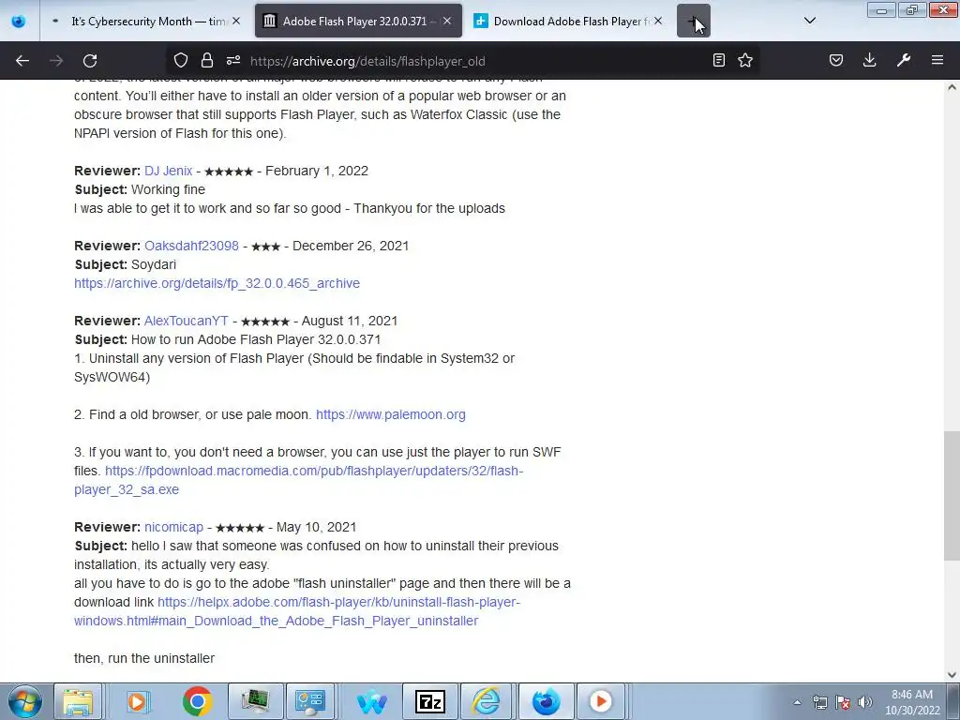Show the downloads panel
Viewport: 960px width, 720px height.
[x=869, y=60]
